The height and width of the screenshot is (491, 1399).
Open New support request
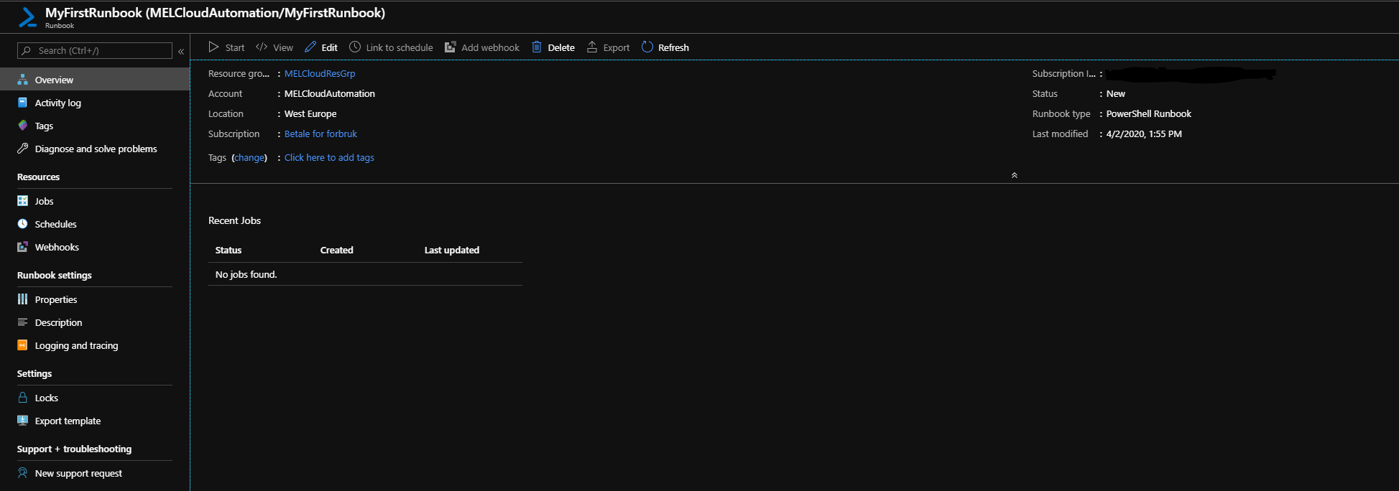tap(95, 473)
